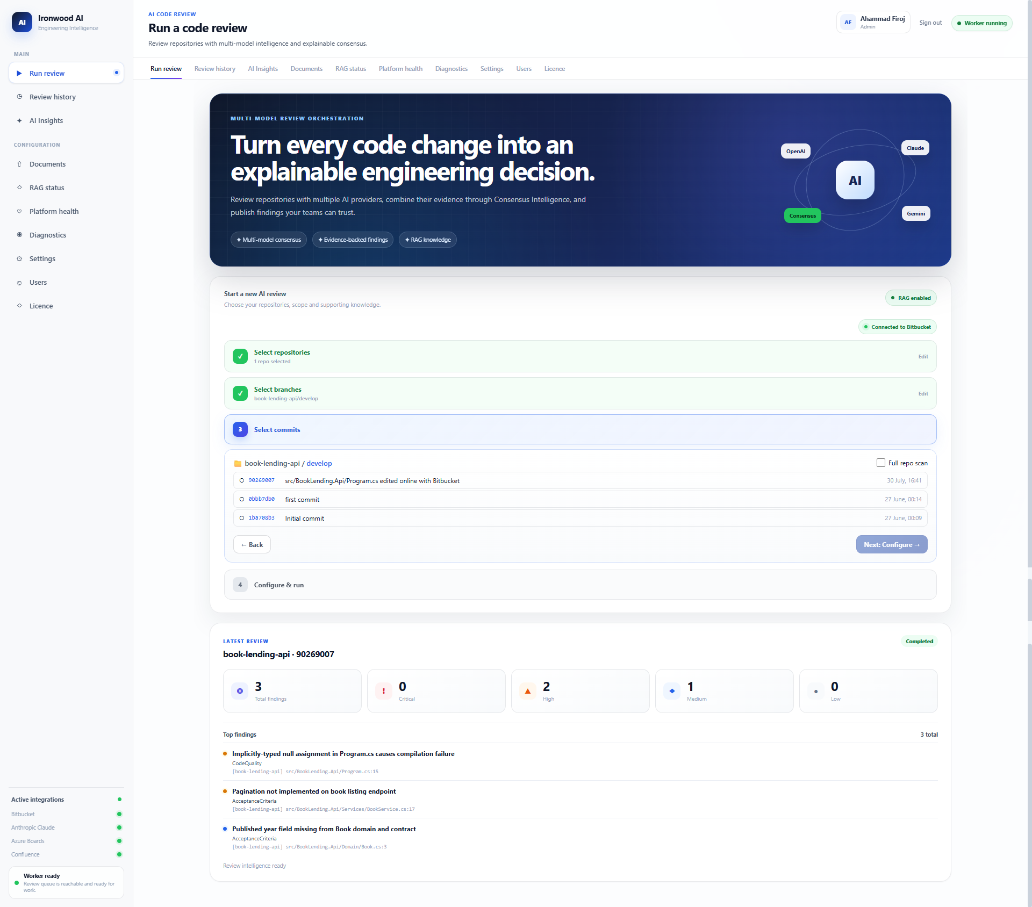Select commit 1ba708b3 radio button
Screen dimensions: 1032x907
click(242, 518)
